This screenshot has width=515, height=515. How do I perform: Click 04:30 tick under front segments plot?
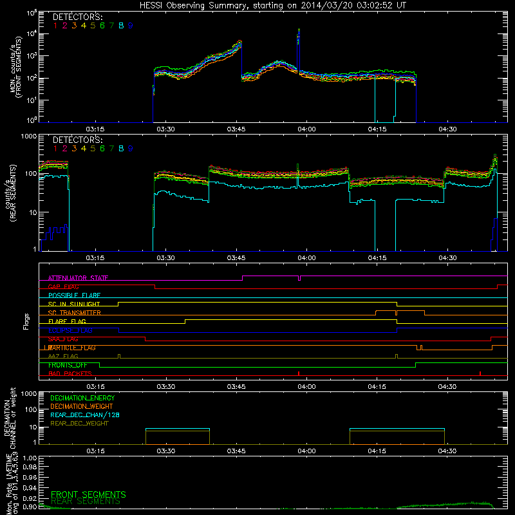coord(447,129)
